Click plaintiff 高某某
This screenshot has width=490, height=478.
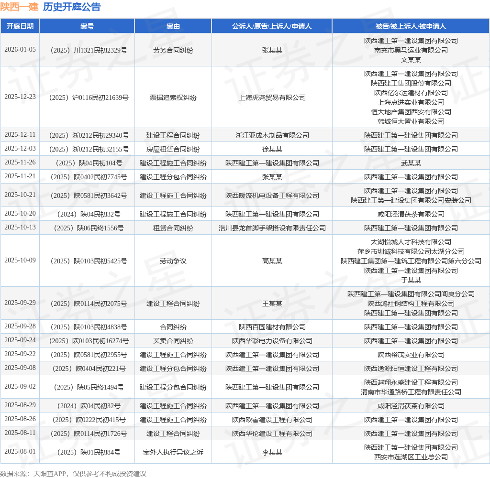(x=272, y=261)
